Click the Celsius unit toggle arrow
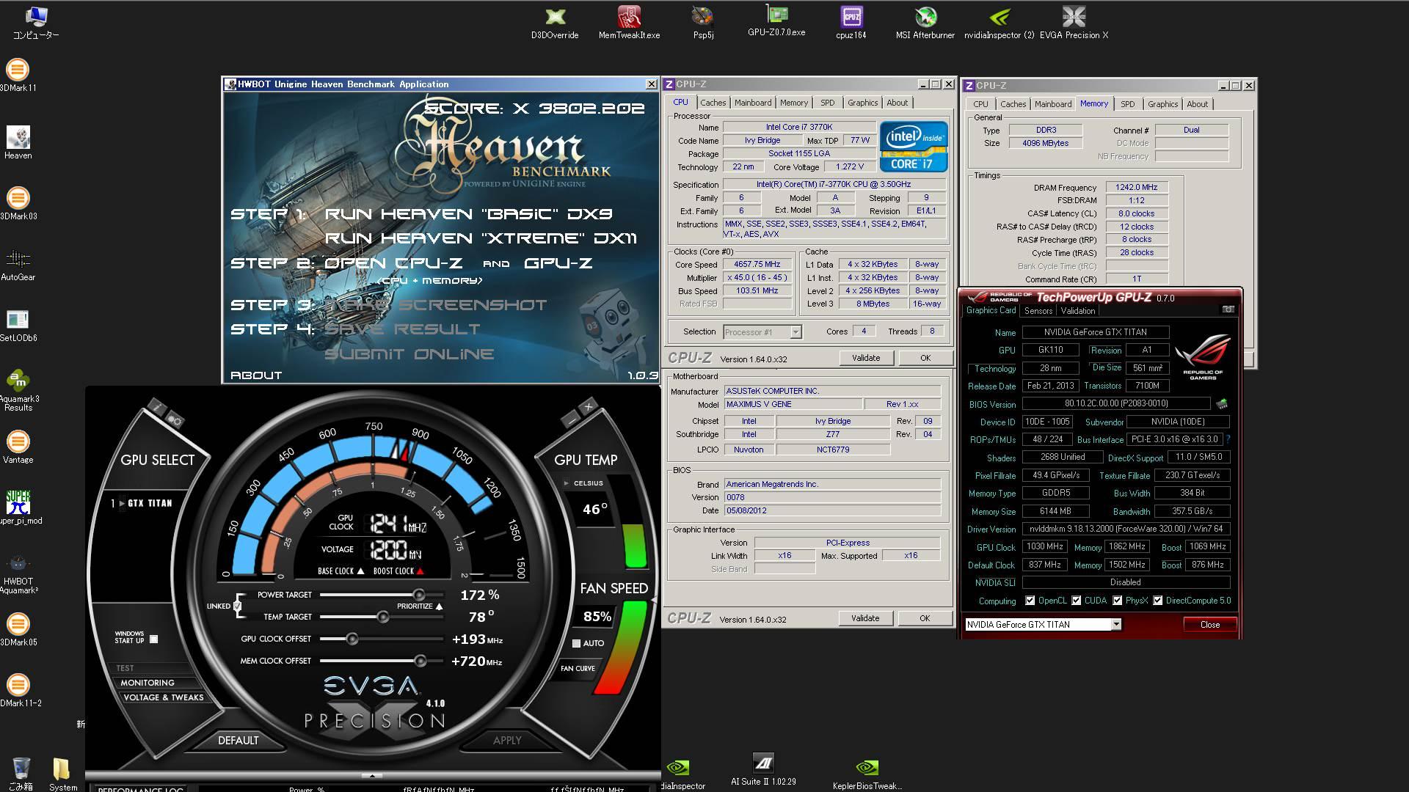This screenshot has width=1409, height=792. (x=566, y=483)
